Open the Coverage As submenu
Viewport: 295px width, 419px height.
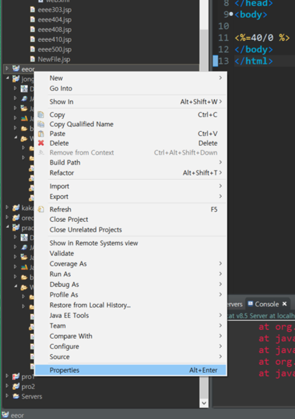pyautogui.click(x=130, y=264)
